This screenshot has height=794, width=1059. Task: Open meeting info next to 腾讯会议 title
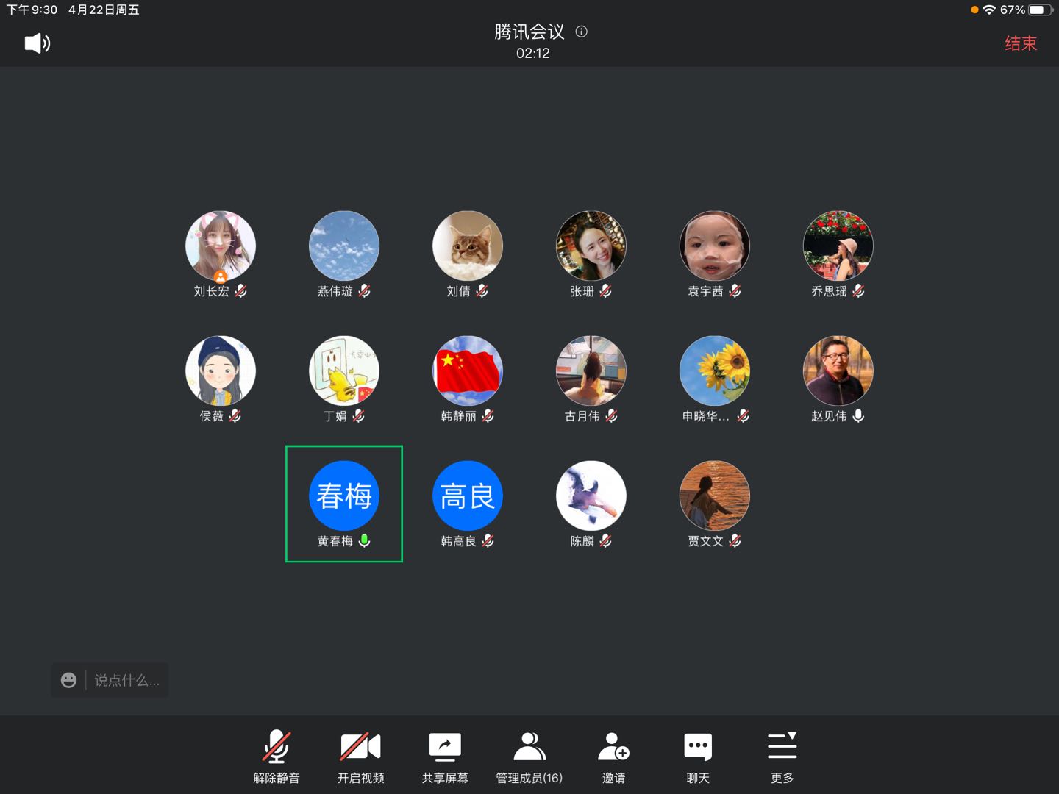pos(582,32)
